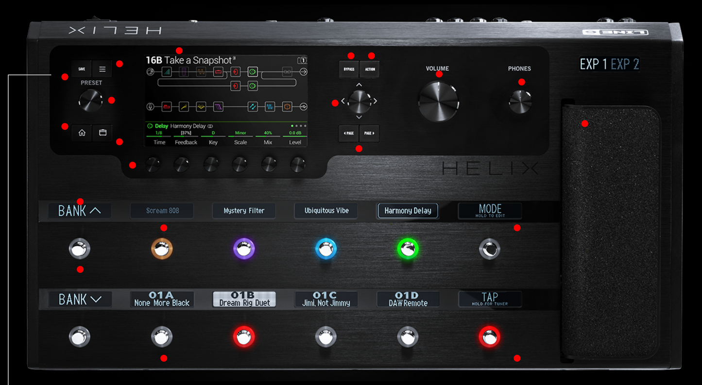Select the purple block on the lower path
Viewport: 702px width, 385px height.
pos(218,106)
